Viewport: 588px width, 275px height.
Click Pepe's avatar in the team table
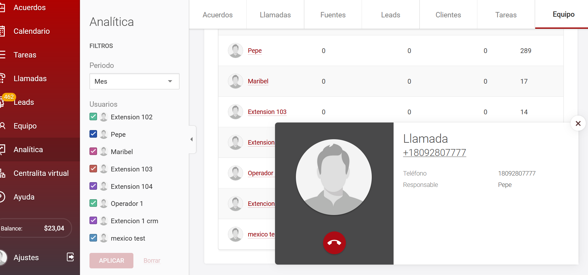(236, 51)
